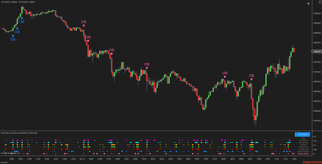Click the 0.2 value on the OmniScan scale
Screen dimensions: 322x164
[314, 137]
